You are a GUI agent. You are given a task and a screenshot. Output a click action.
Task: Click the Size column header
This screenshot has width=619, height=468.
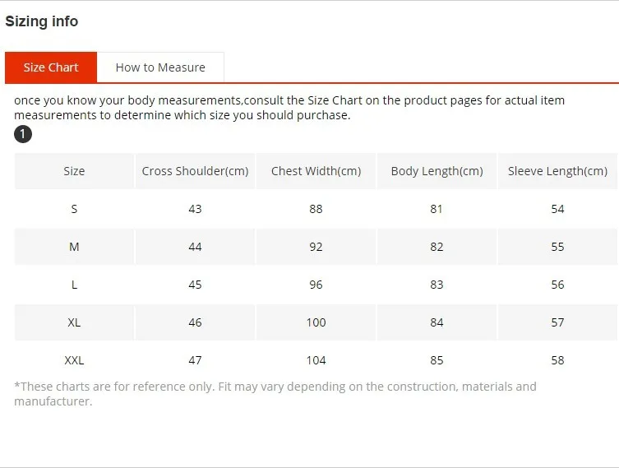[74, 171]
